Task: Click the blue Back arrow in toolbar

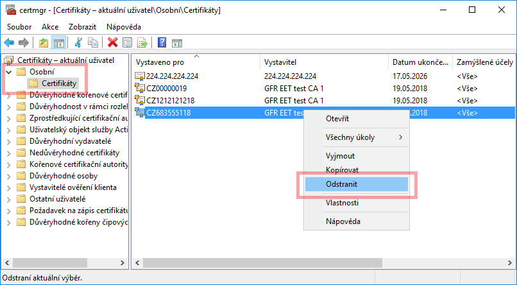Action: [x=10, y=43]
